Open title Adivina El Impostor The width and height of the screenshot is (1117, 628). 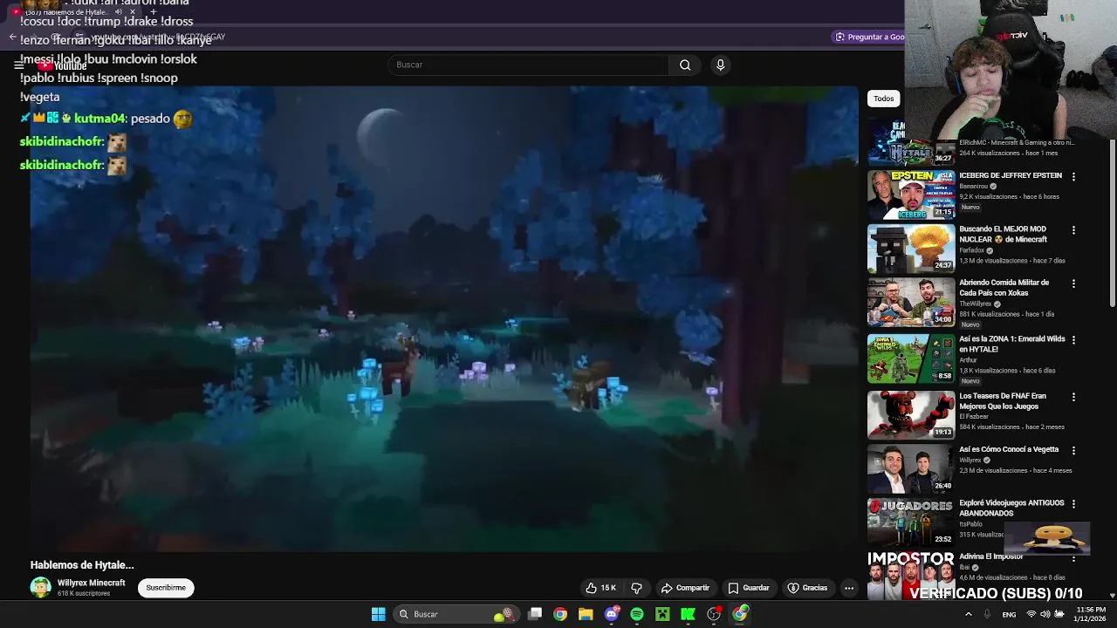click(990, 556)
